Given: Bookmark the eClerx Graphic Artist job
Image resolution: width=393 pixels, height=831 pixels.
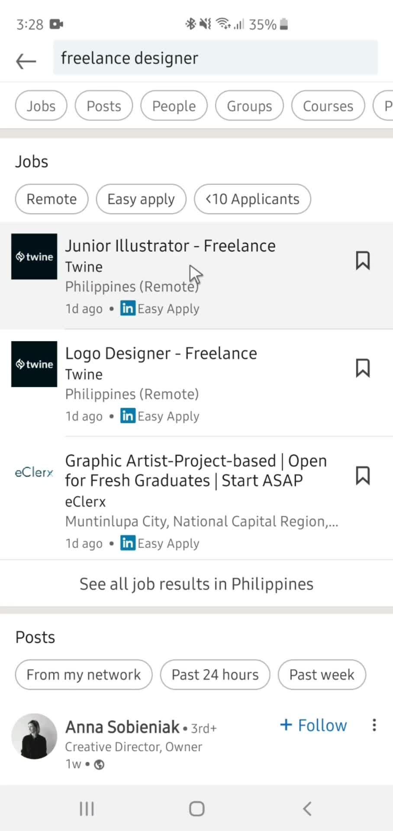Looking at the screenshot, I should coord(363,476).
